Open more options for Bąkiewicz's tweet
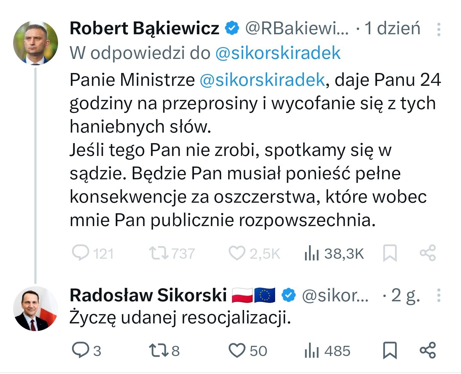 [439, 29]
